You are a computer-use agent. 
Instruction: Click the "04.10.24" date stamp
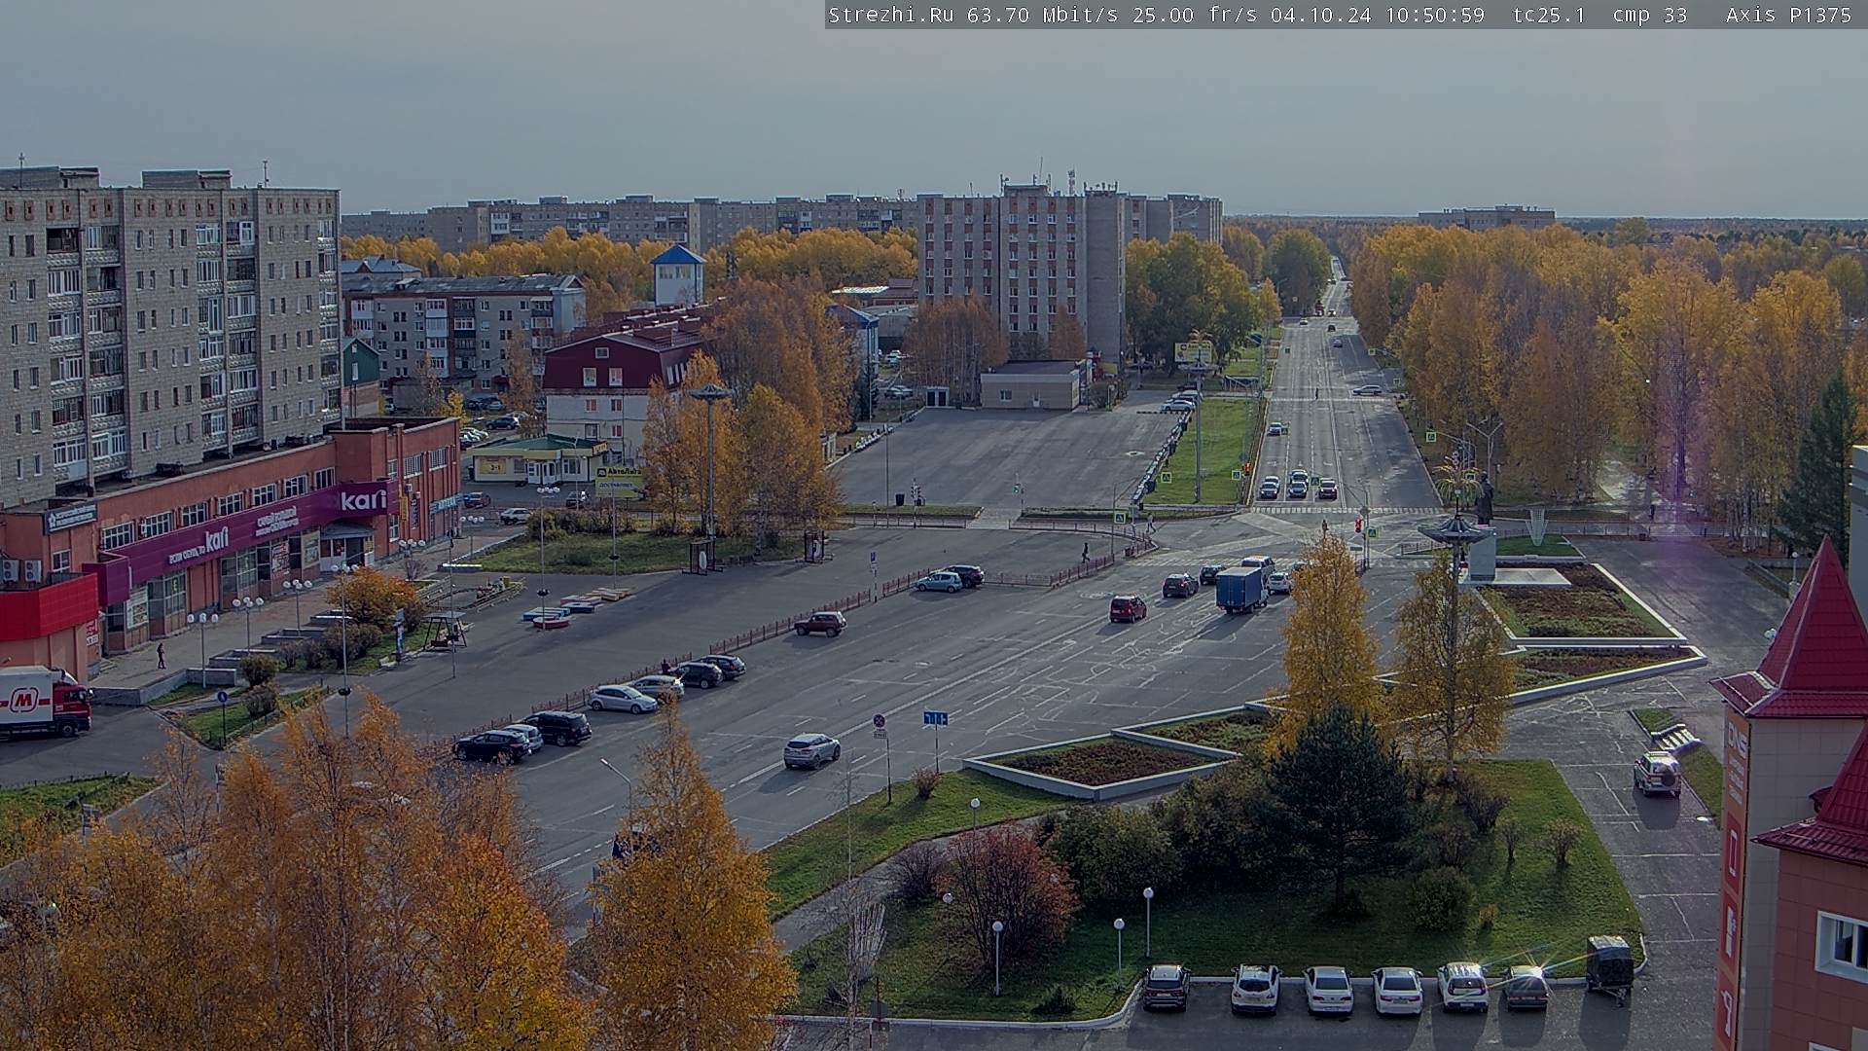click(1320, 15)
